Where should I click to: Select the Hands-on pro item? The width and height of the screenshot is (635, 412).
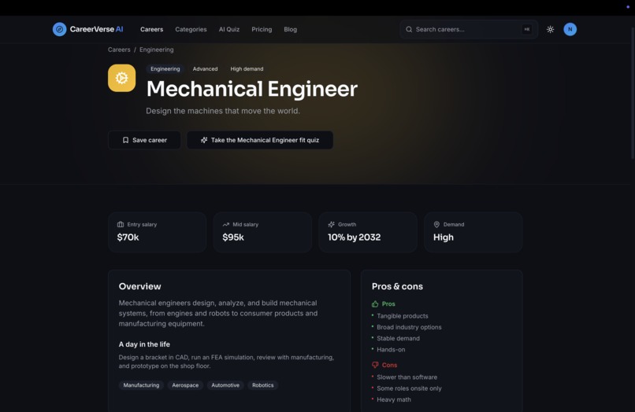[391, 349]
